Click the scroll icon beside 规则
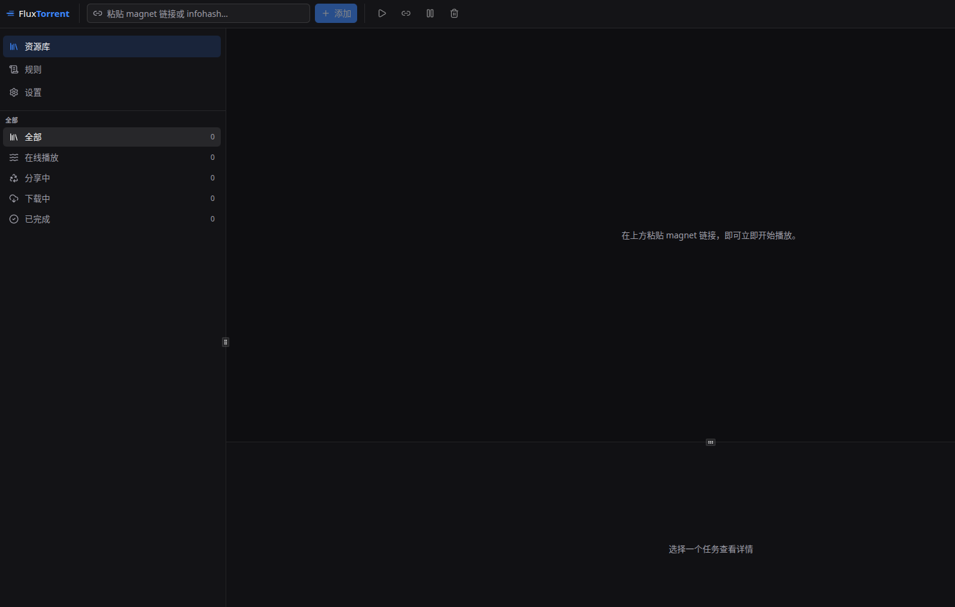955x607 pixels. pos(14,69)
